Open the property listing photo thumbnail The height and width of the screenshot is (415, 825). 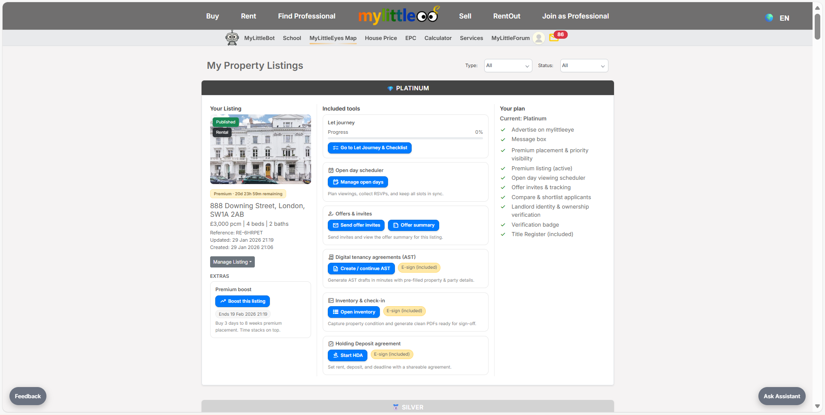[260, 149]
